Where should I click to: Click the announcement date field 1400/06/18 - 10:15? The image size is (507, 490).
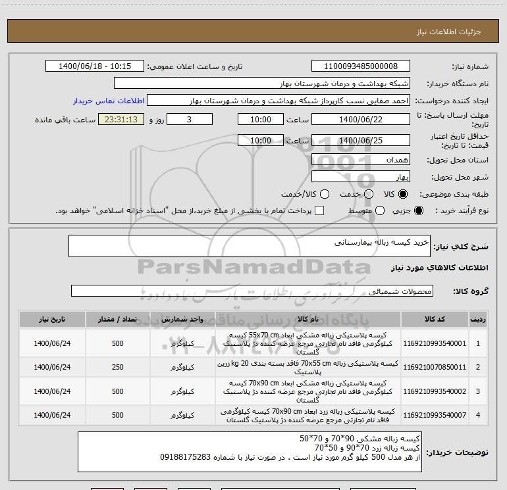(95, 66)
